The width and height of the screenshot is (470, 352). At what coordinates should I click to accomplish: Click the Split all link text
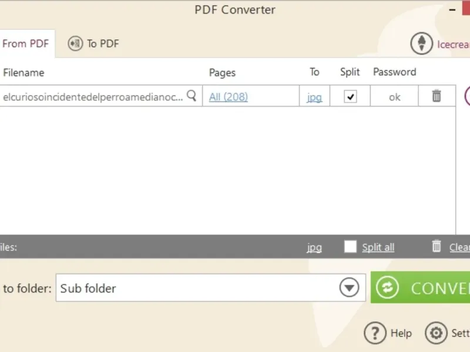click(378, 247)
